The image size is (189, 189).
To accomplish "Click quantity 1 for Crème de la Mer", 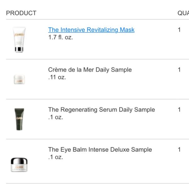I will (x=179, y=70).
